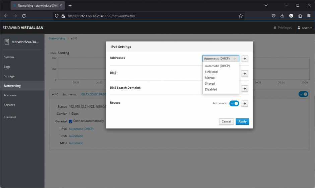This screenshot has width=315, height=188.
Task: Go back in browser history
Action: coord(6,16)
